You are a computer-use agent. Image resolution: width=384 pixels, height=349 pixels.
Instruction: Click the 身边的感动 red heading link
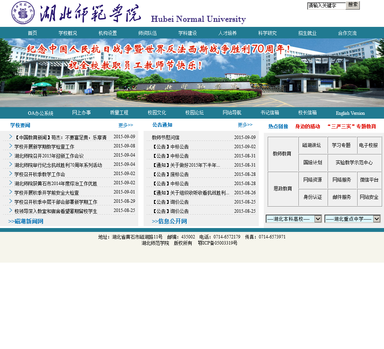pos(308,126)
